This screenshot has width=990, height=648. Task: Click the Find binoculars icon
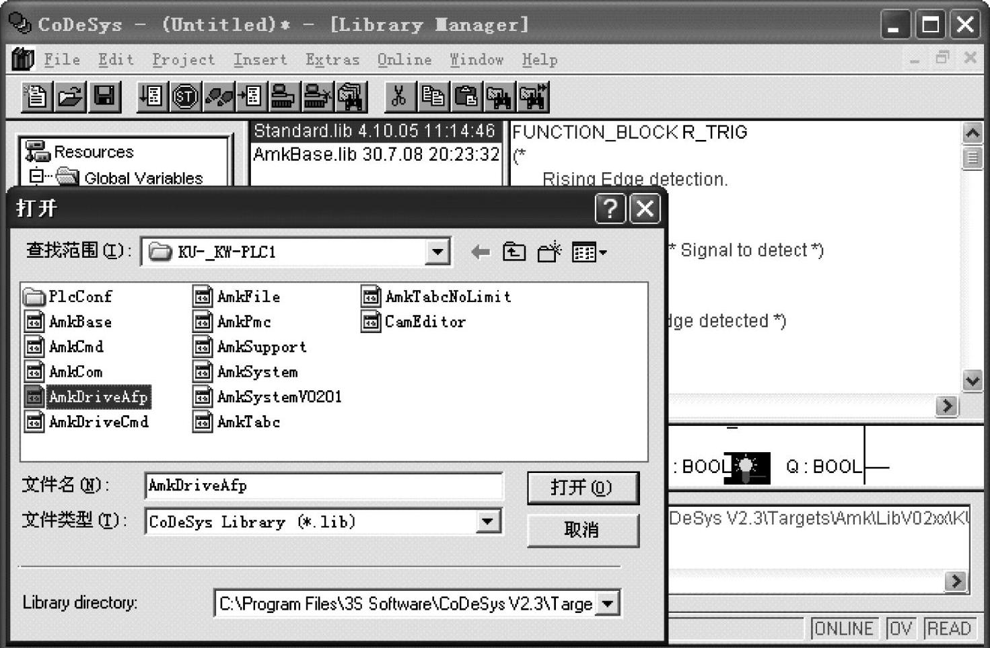tap(499, 97)
